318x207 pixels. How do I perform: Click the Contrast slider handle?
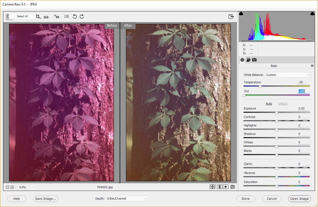276,121
